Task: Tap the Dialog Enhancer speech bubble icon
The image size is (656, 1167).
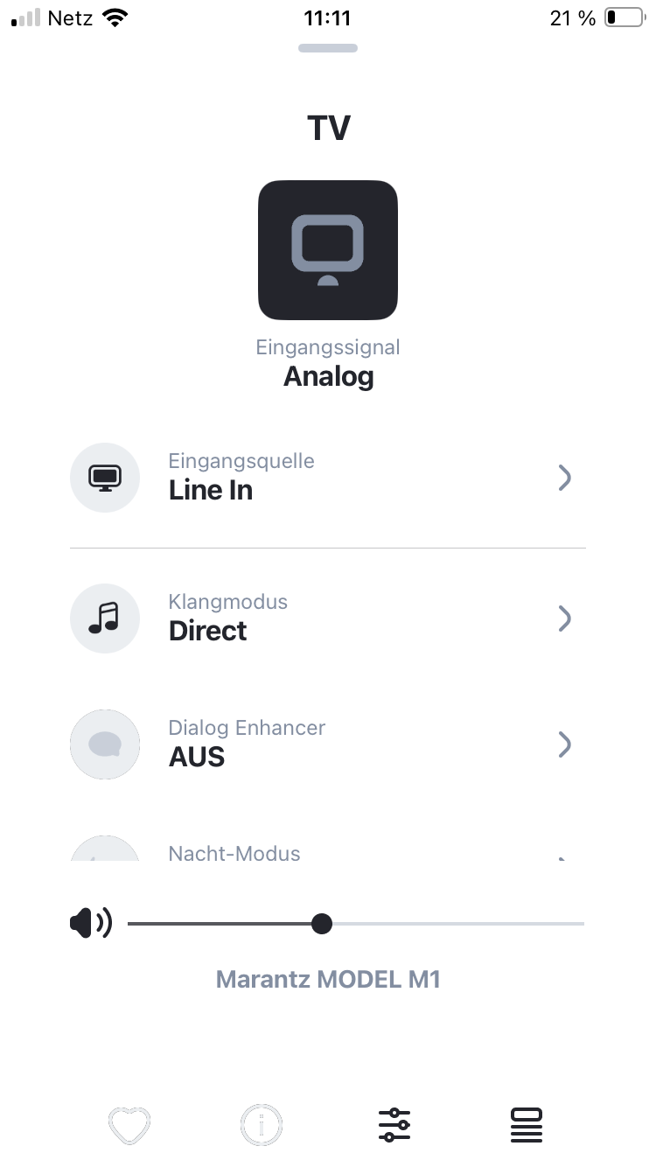Action: [x=105, y=744]
